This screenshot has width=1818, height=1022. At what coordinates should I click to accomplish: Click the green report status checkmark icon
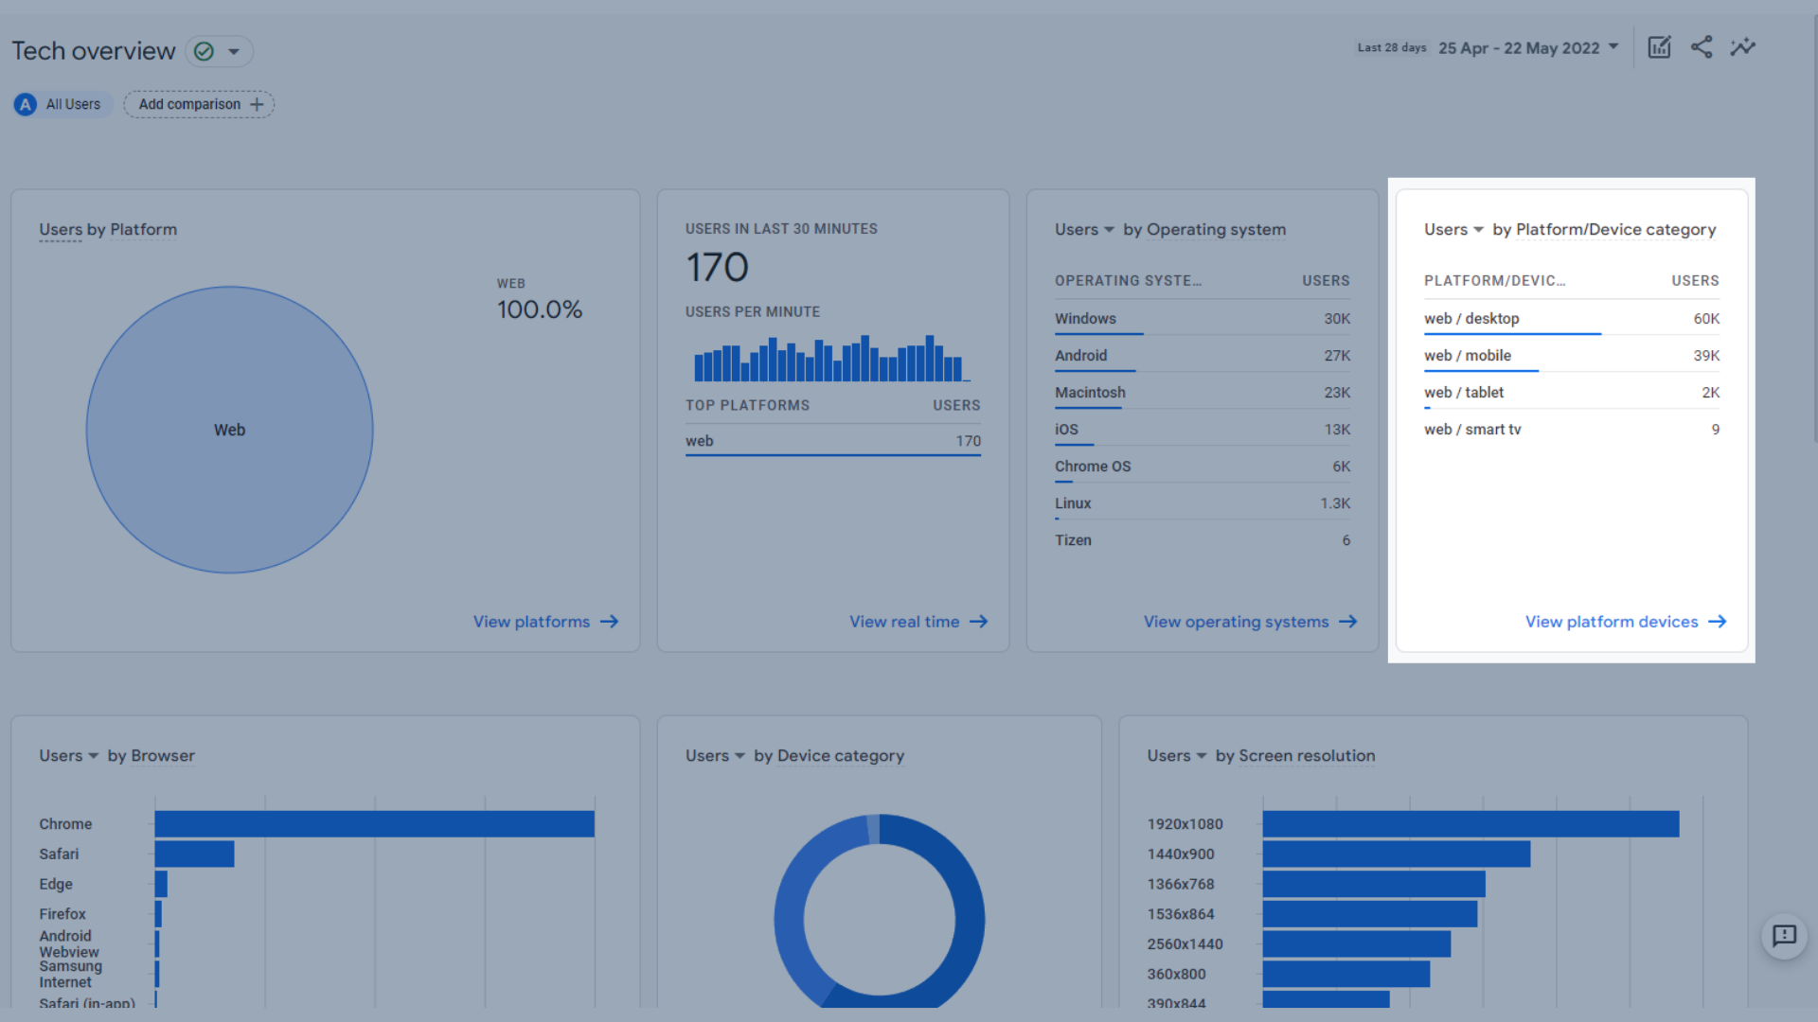pos(204,51)
